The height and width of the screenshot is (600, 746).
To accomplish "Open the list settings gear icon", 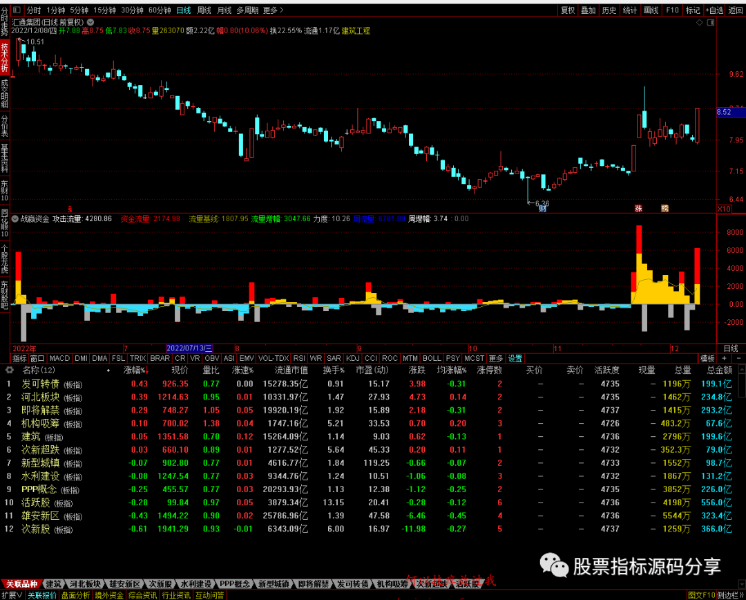I will coord(8,370).
